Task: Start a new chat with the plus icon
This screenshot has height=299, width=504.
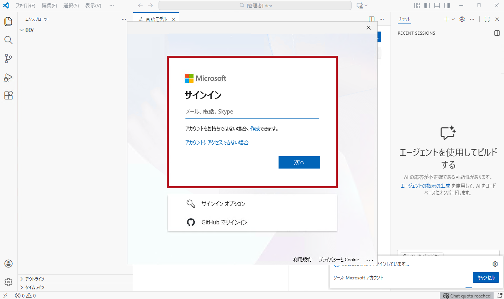Action: pos(446,19)
